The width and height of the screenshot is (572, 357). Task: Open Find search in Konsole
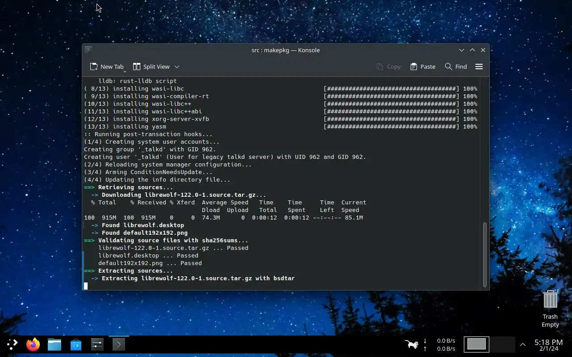(456, 66)
